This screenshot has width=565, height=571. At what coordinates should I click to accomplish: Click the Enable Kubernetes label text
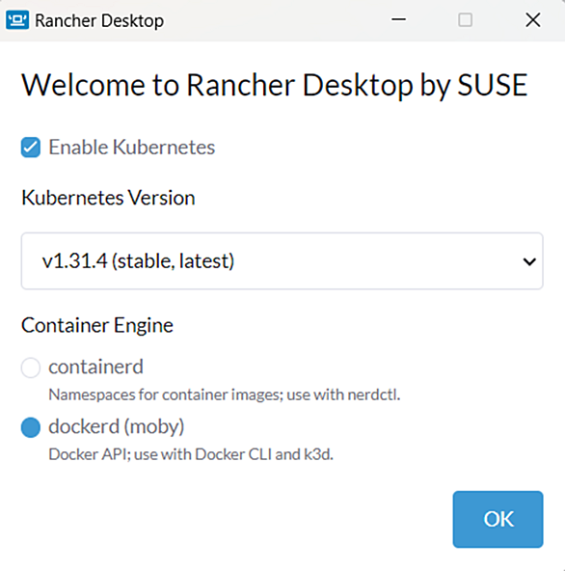coord(132,148)
